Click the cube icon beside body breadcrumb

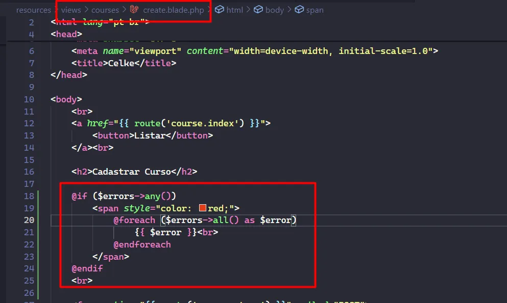(x=258, y=10)
